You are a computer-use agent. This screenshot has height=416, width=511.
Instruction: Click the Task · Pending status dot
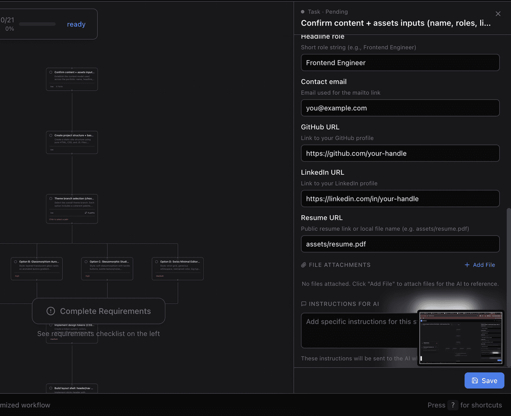303,12
